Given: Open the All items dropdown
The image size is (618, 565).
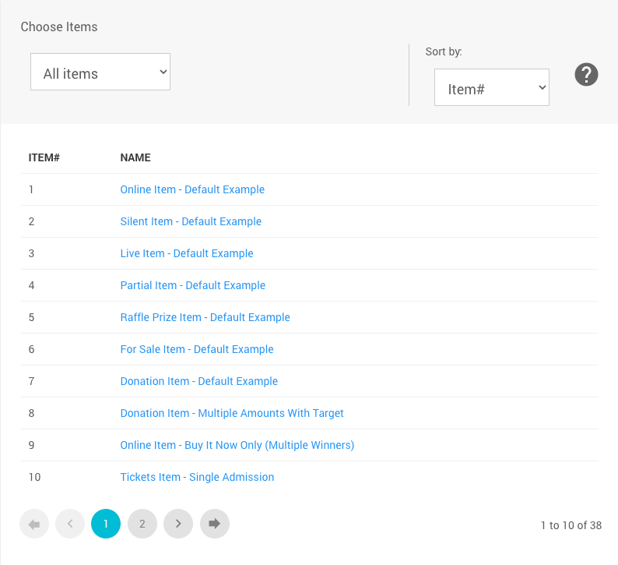Looking at the screenshot, I should pos(100,73).
